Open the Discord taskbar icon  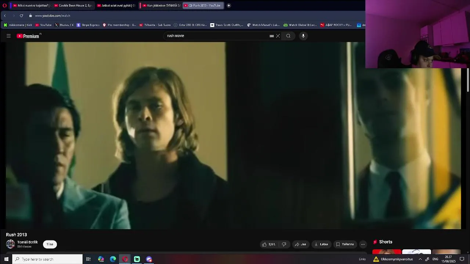tap(149, 259)
